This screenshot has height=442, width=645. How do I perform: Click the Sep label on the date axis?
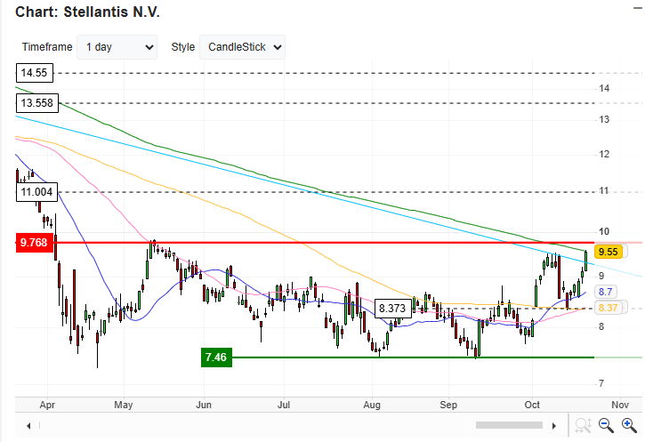pos(448,405)
